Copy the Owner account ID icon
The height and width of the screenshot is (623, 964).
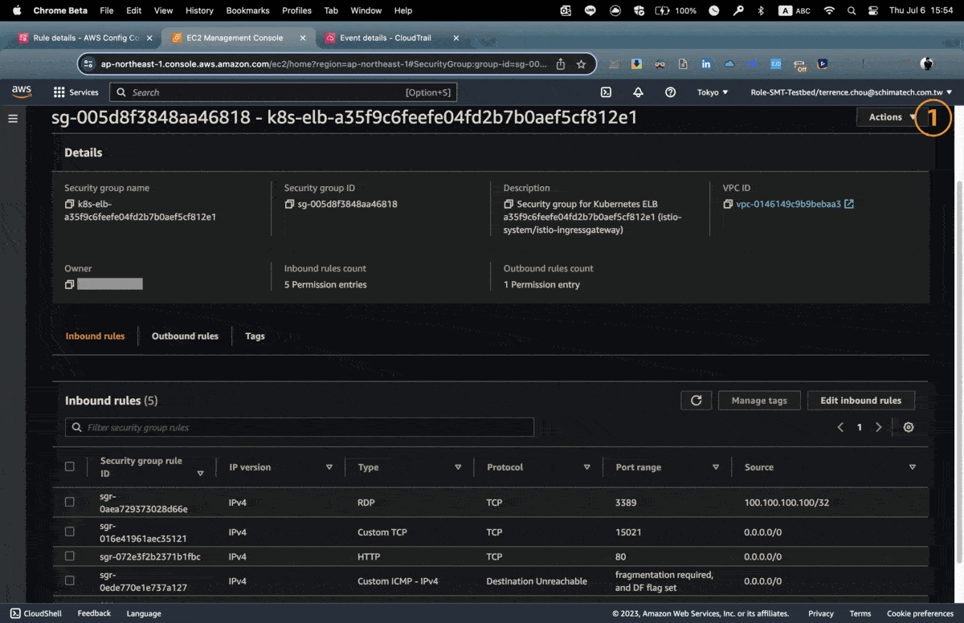[68, 283]
